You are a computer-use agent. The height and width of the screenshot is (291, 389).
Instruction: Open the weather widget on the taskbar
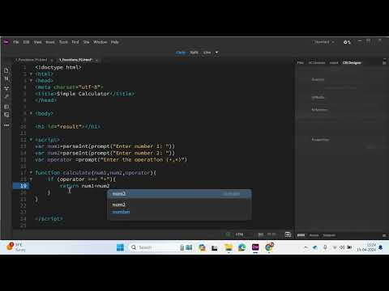[15, 247]
